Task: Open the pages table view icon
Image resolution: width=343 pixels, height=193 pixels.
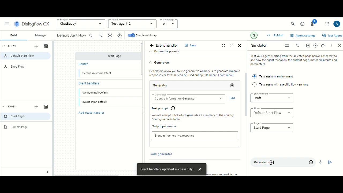Action: tap(46, 107)
